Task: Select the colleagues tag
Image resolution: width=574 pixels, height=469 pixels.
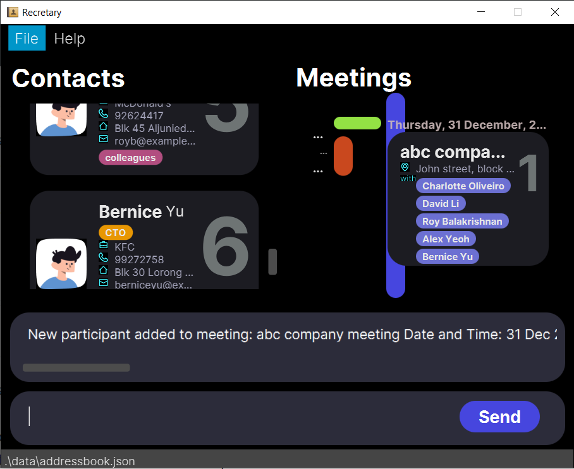Action: [x=130, y=158]
